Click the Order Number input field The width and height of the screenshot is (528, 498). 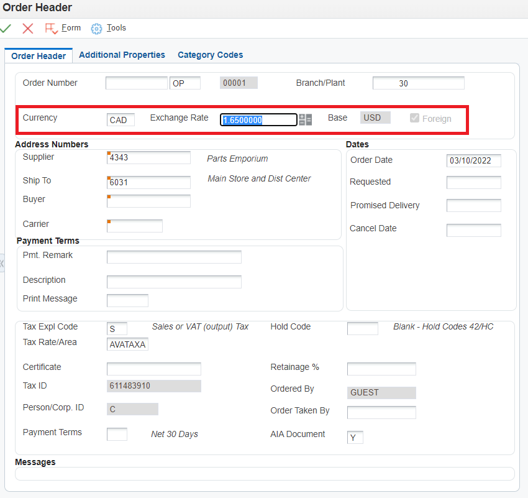(x=137, y=83)
